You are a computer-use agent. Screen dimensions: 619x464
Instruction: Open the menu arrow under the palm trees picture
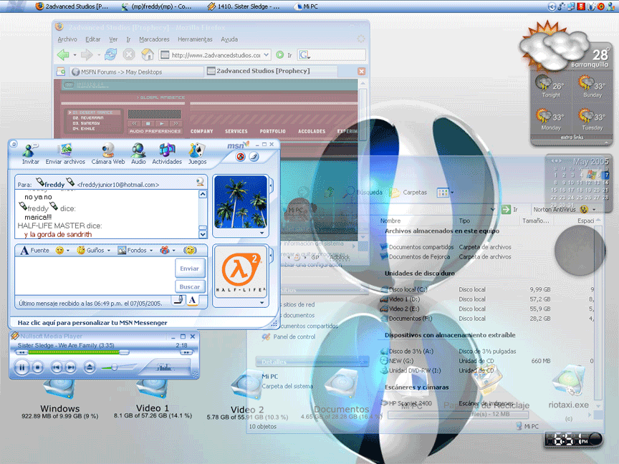[261, 233]
